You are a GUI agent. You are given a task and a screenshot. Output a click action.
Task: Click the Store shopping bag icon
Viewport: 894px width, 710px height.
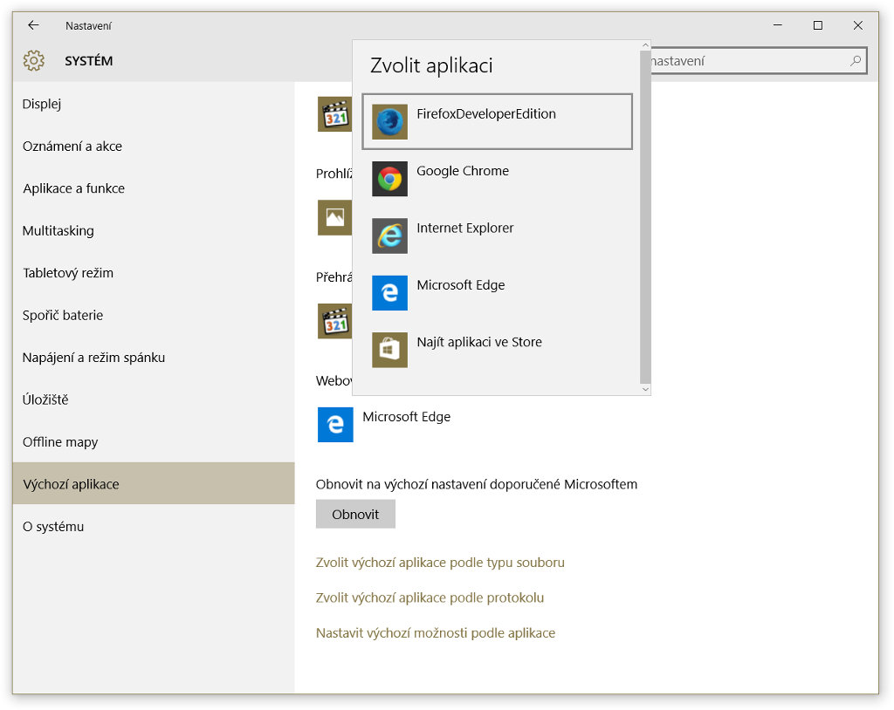(389, 350)
